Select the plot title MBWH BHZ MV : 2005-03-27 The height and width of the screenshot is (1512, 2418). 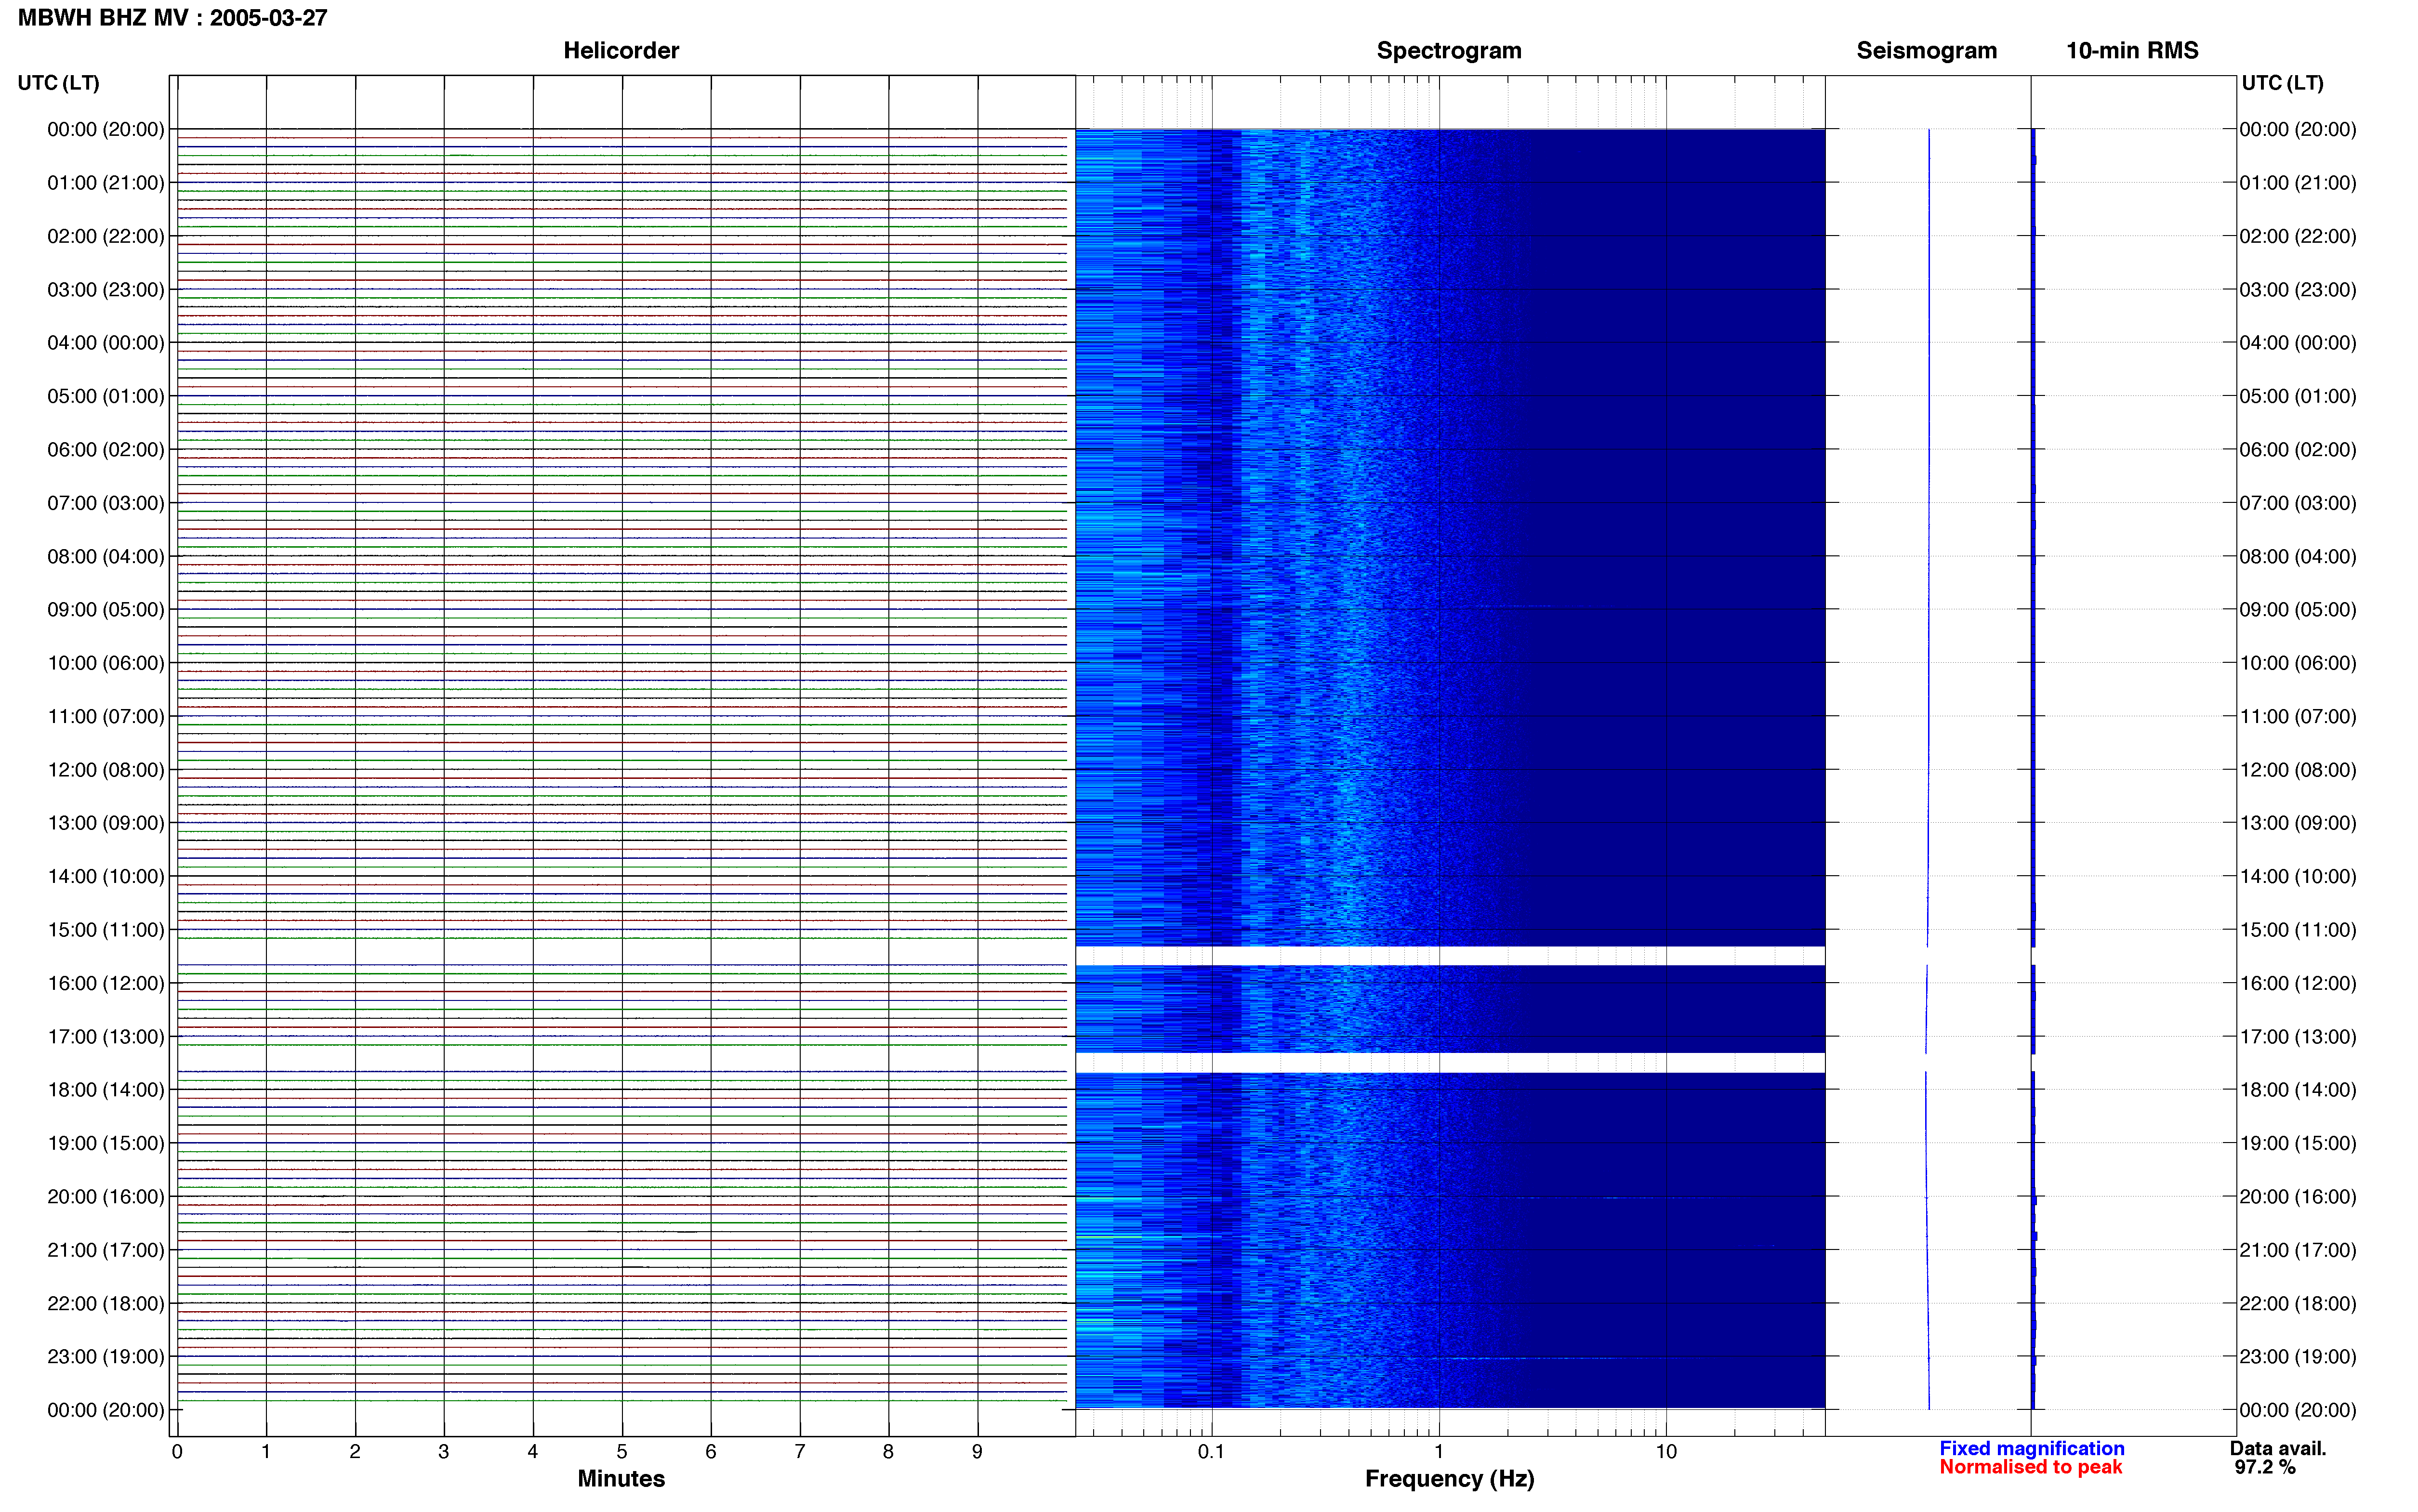[x=172, y=18]
